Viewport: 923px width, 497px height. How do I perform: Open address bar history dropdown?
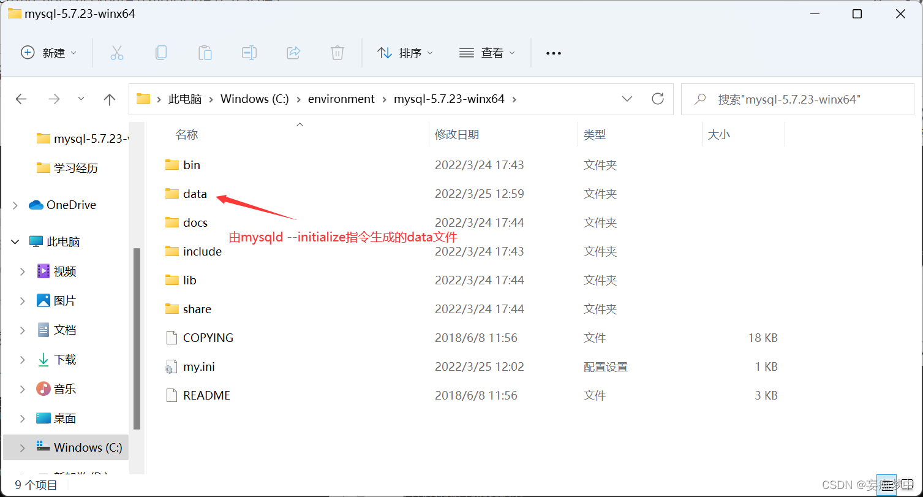627,99
